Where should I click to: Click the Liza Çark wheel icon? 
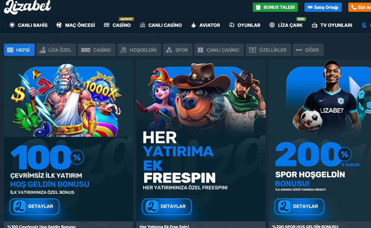click(272, 25)
